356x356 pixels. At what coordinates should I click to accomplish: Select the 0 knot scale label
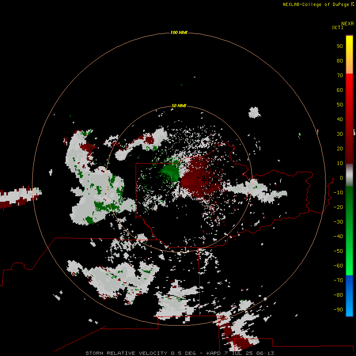click(x=341, y=178)
